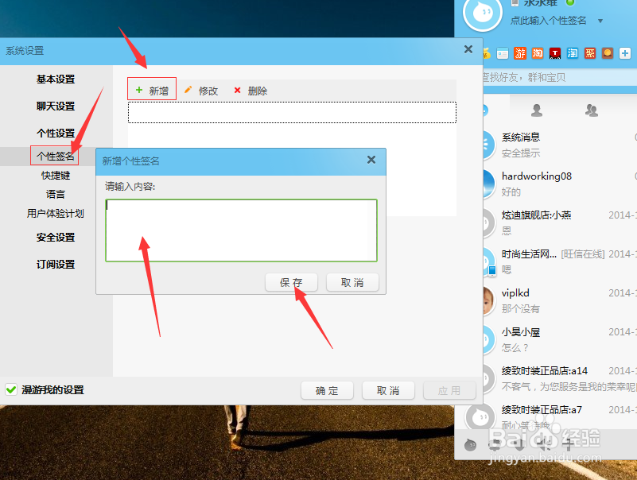Open the viplkd conversation
This screenshot has height=480, width=637.
click(x=560, y=301)
